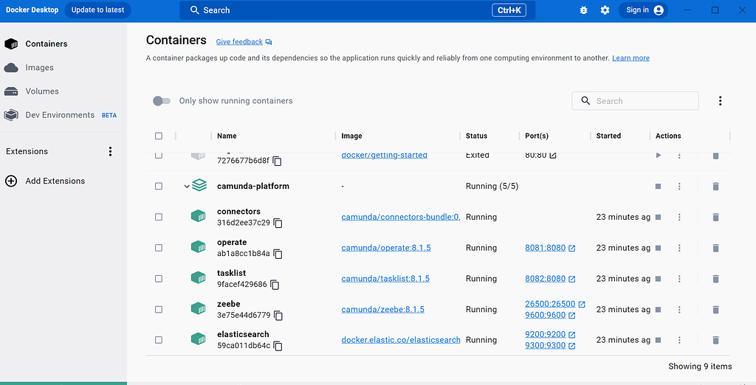Copy the zeebe container ID 3e75e44d6779
Viewport: 756px width, 385px height.
click(x=278, y=316)
